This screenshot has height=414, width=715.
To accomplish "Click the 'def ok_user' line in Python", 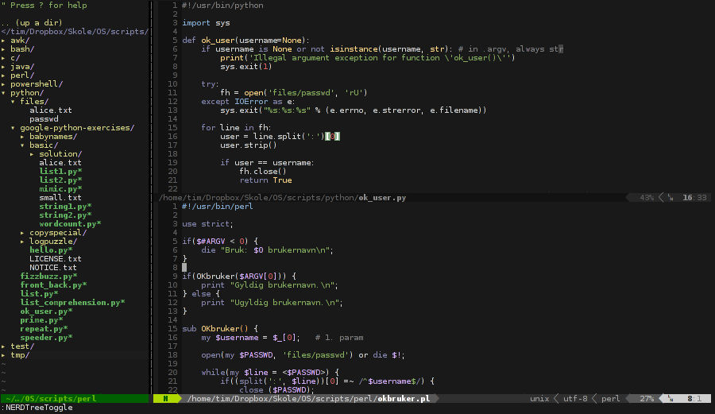I will [245, 41].
